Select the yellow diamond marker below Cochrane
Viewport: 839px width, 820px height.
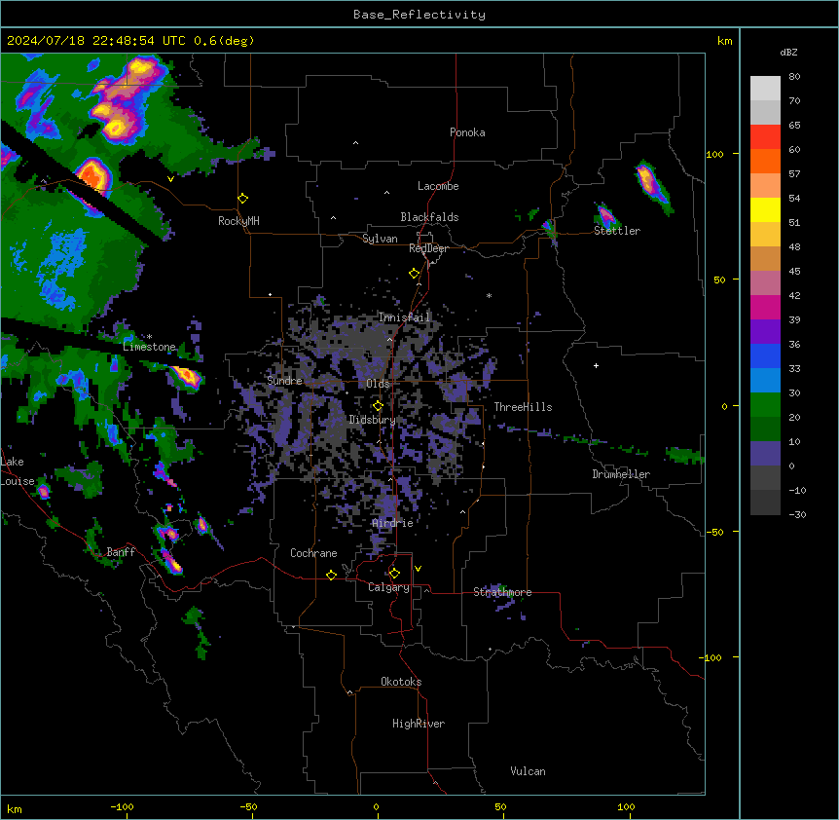[331, 575]
